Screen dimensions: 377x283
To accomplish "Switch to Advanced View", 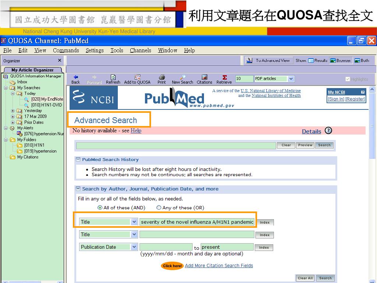I will tap(269, 60).
